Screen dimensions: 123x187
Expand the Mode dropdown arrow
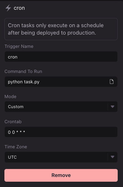pyautogui.click(x=112, y=107)
